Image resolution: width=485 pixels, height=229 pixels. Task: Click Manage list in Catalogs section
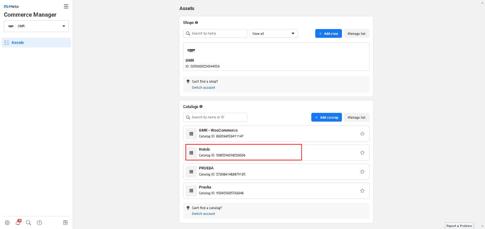[356, 117]
